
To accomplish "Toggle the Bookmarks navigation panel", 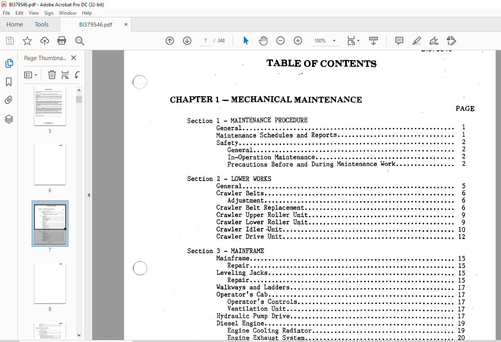I will [x=9, y=82].
